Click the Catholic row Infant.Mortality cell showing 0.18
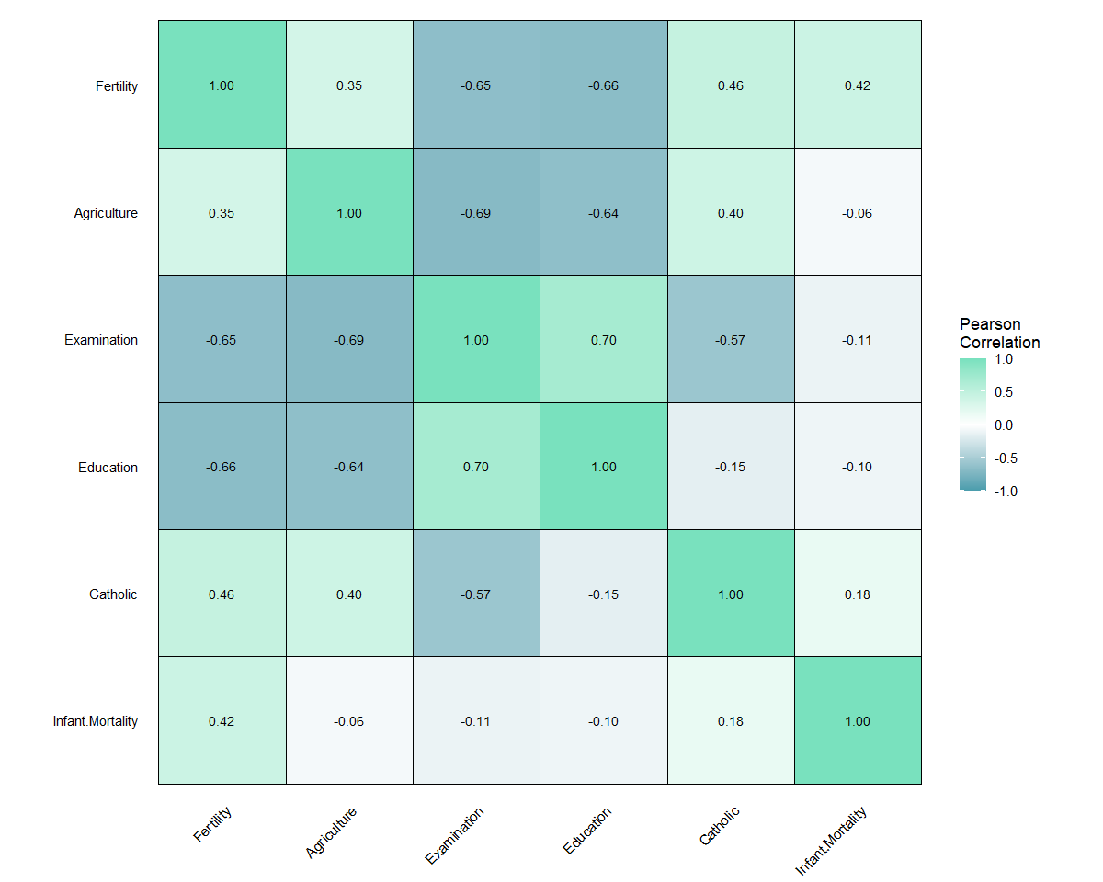This screenshot has height=882, width=1103. (858, 594)
